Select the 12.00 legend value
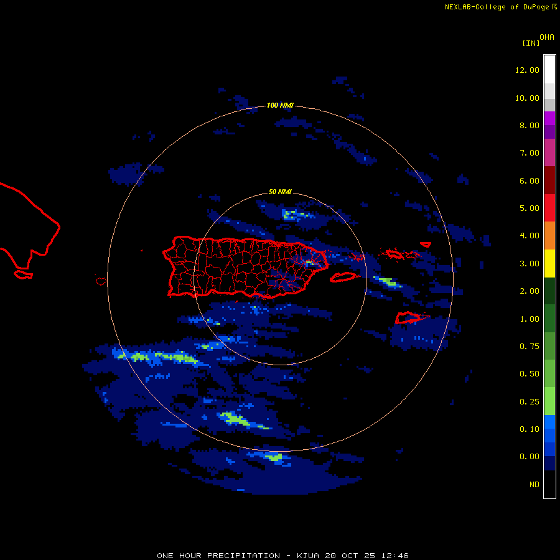Screen dimensions: 560x560 click(527, 70)
